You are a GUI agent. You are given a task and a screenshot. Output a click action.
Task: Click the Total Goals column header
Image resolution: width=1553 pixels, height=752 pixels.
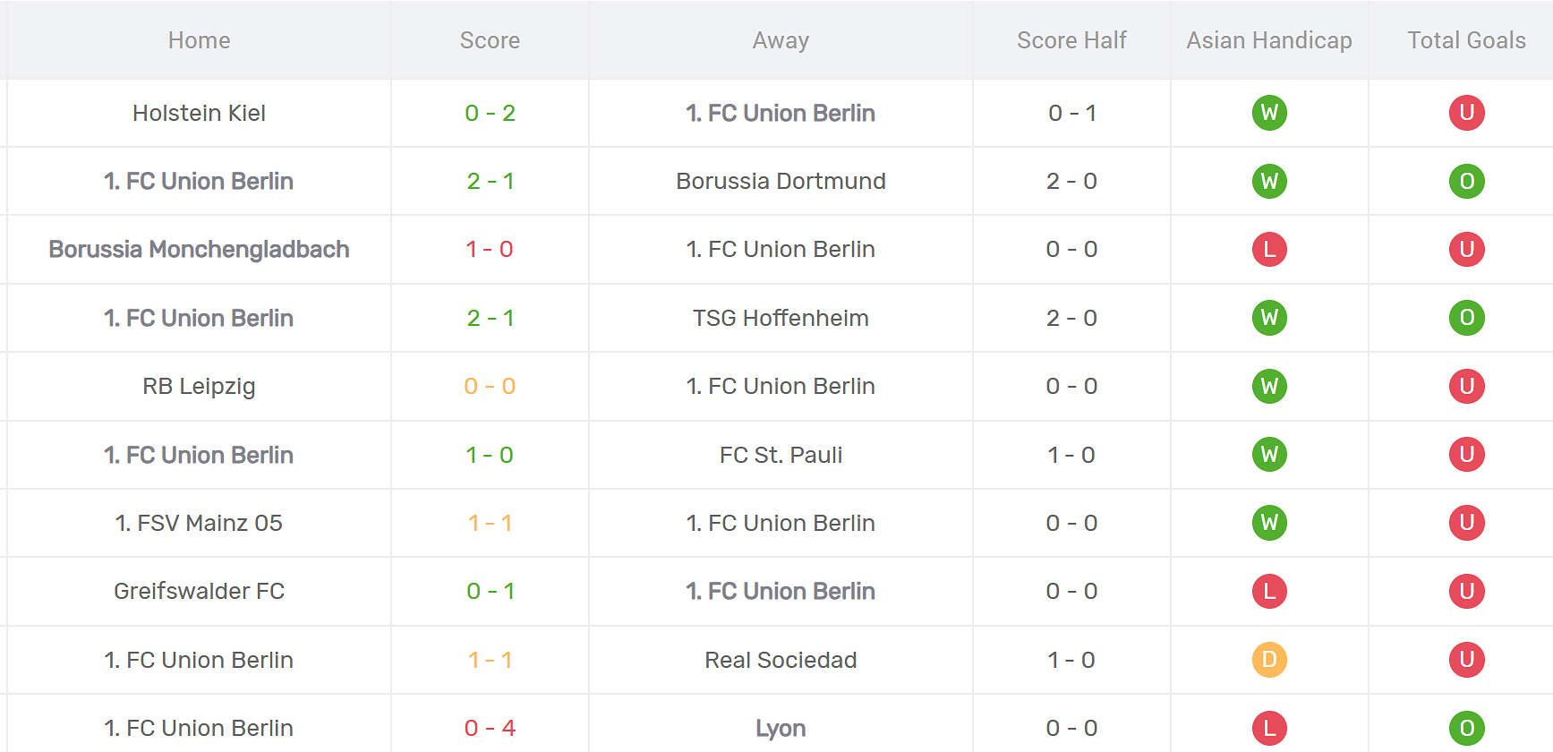(x=1466, y=40)
